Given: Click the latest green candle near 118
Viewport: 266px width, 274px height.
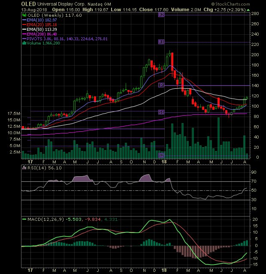Looking at the screenshot, I should point(247,98).
